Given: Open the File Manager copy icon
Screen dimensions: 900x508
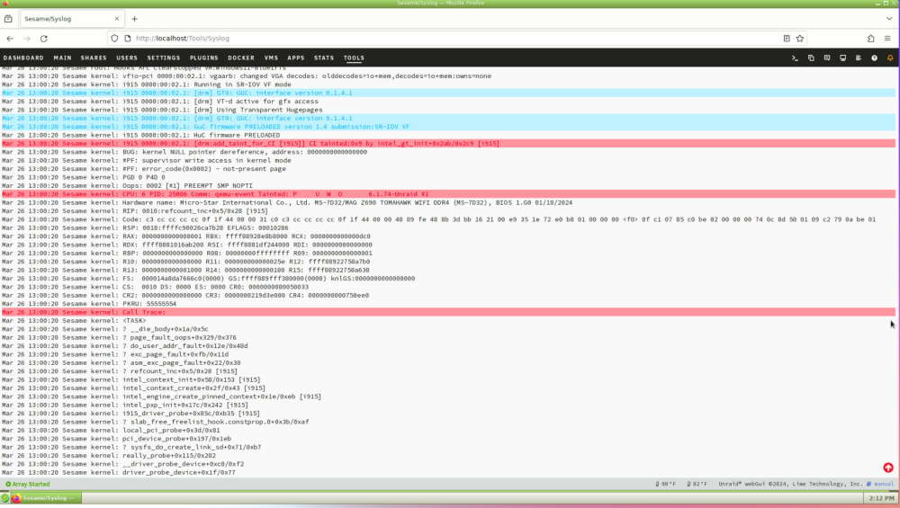Looking at the screenshot, I should click(811, 58).
